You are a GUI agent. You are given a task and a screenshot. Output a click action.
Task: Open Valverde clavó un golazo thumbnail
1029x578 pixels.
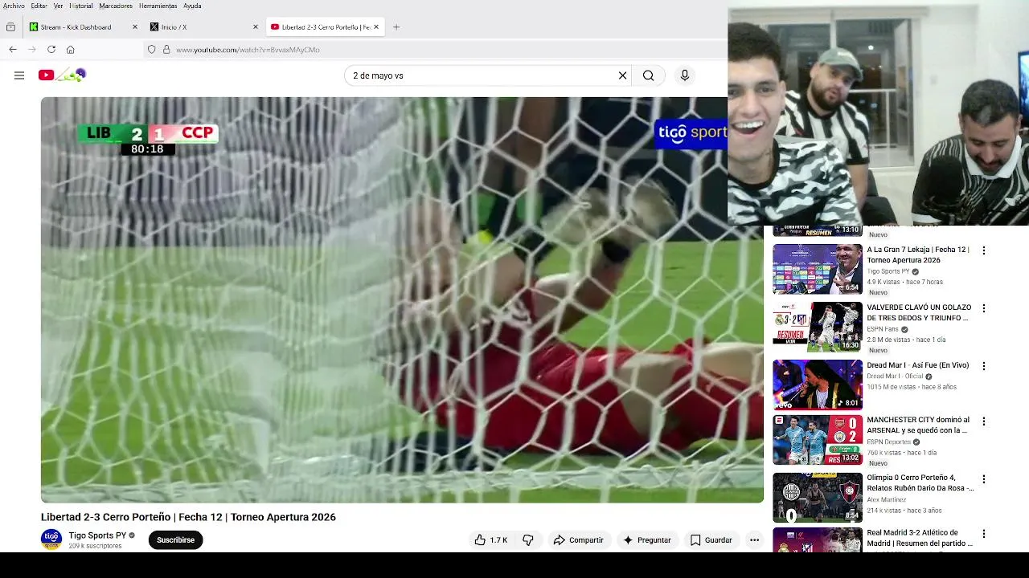tap(818, 327)
